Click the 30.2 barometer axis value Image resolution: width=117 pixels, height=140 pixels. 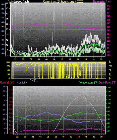(x=108, y=6)
